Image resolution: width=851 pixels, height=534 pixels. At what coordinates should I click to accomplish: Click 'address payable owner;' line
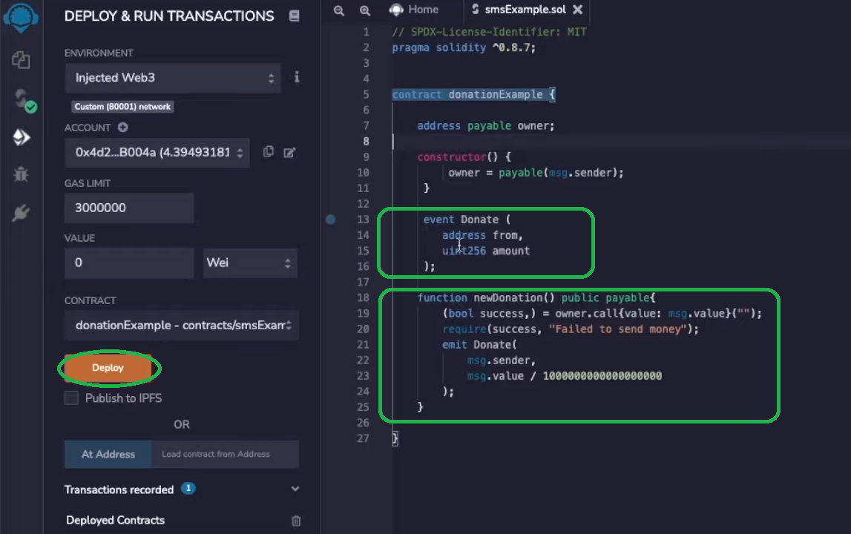click(486, 126)
